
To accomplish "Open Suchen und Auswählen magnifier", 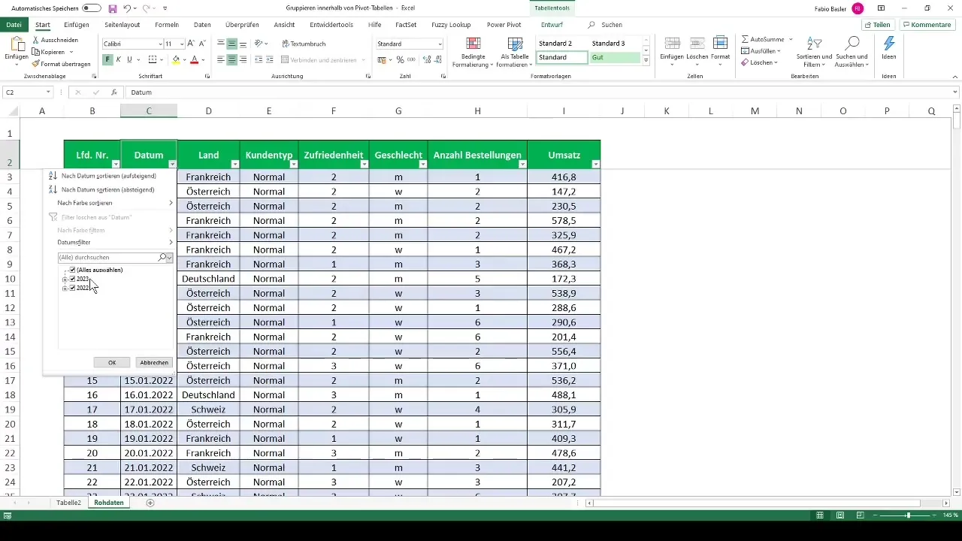I will pyautogui.click(x=852, y=44).
